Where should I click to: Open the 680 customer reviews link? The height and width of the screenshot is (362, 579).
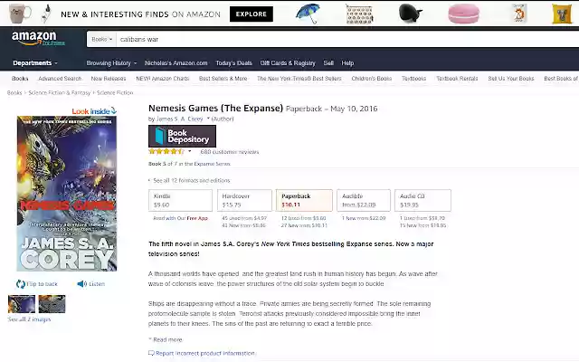tap(230, 152)
